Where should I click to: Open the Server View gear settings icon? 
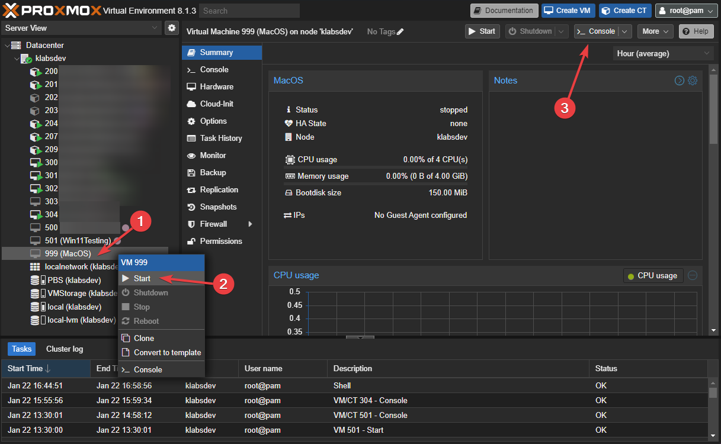[x=172, y=27]
